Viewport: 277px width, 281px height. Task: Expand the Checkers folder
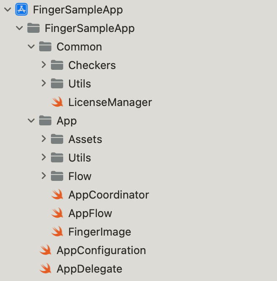click(x=43, y=65)
